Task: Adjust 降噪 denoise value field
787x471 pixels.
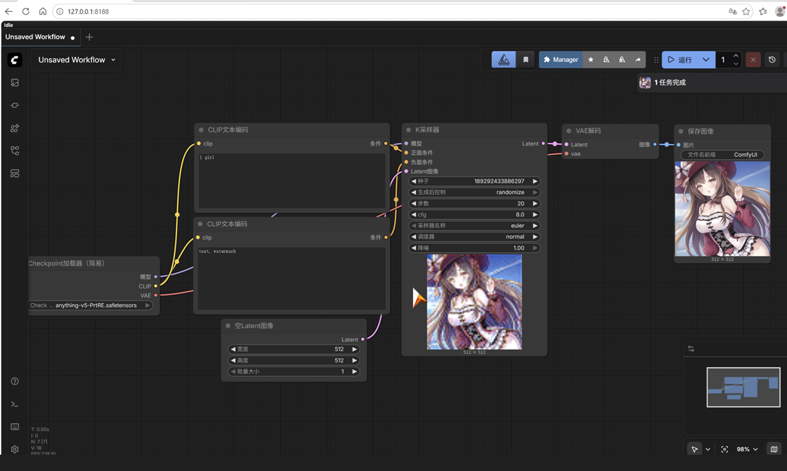Action: tap(474, 248)
